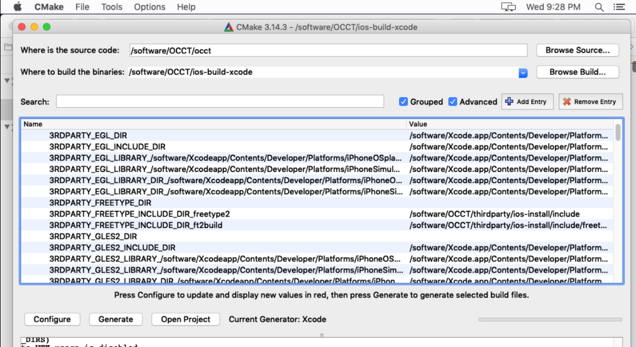Open the Tools menu
The width and height of the screenshot is (636, 347).
(x=112, y=7)
